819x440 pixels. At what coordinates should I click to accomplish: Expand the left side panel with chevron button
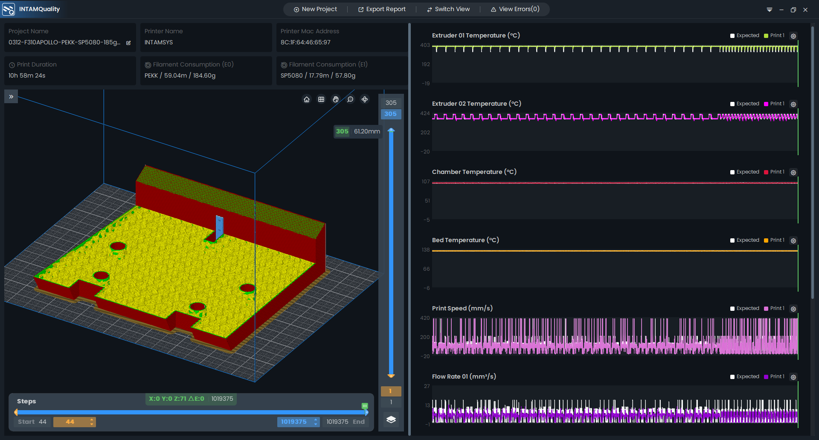click(x=11, y=97)
